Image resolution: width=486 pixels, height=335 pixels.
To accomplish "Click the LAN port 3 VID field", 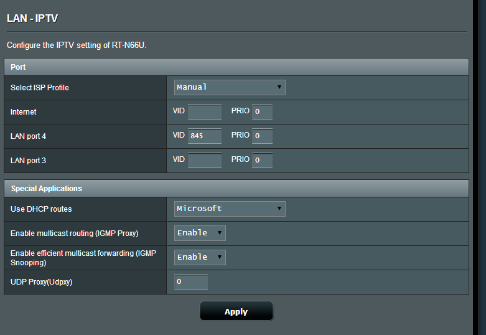I will 205,160.
